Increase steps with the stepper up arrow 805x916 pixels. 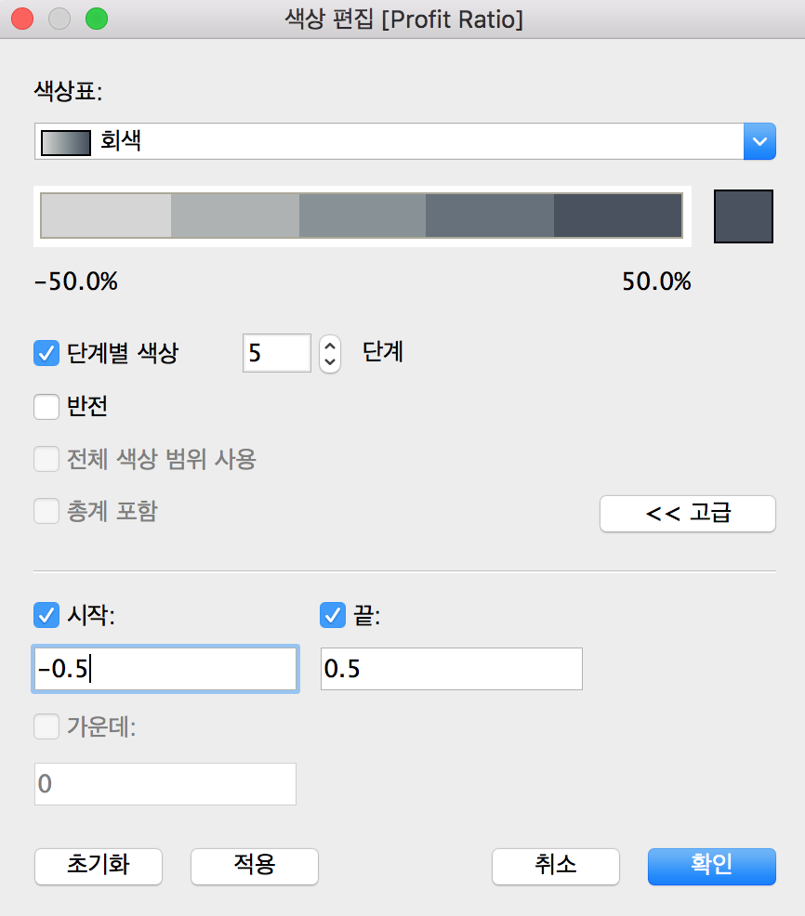pyautogui.click(x=330, y=346)
